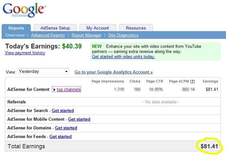Click the Today's Earnings $40.39 value
226x156 pixels.
click(x=72, y=46)
